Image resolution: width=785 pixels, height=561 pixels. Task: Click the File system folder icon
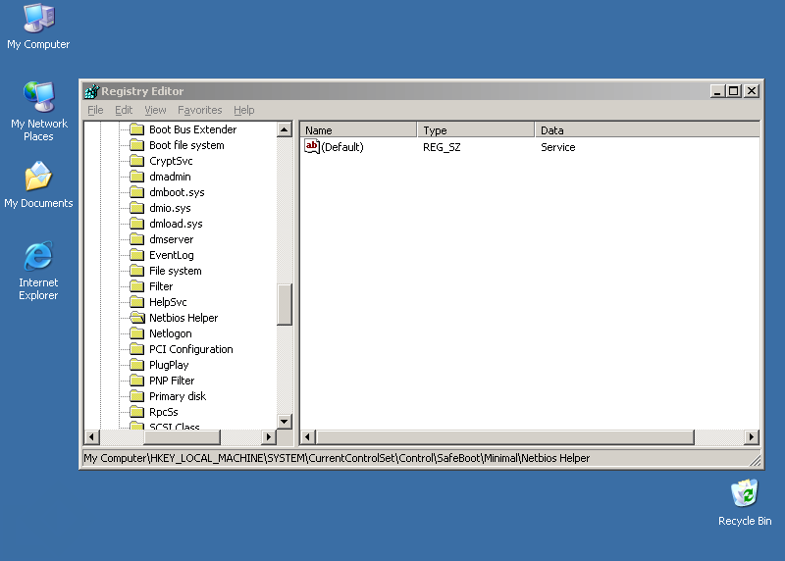coord(136,271)
